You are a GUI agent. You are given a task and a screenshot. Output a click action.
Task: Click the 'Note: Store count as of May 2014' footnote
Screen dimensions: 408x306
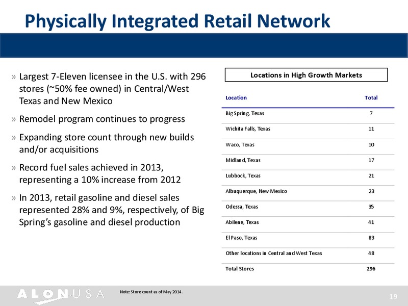click(x=151, y=292)
